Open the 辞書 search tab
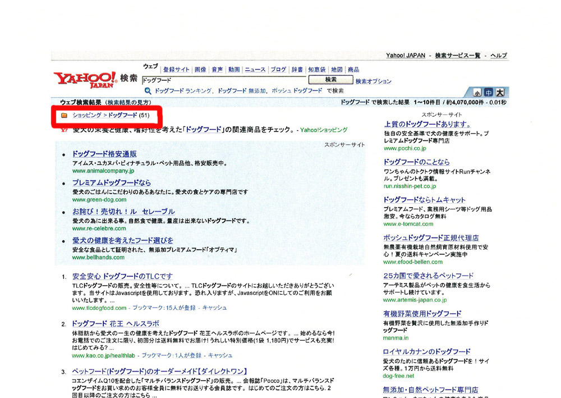 coord(297,70)
